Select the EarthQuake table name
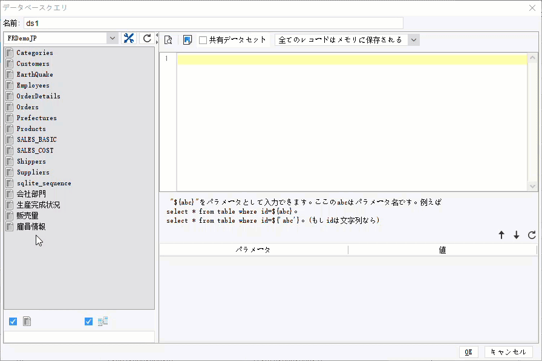The image size is (542, 361). point(34,74)
